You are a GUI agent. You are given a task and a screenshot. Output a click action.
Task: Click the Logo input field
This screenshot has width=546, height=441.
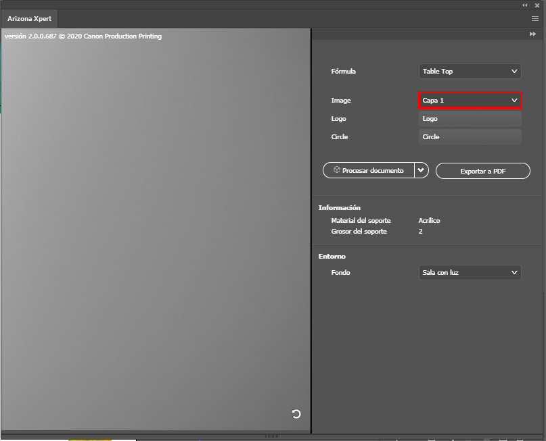coord(470,118)
